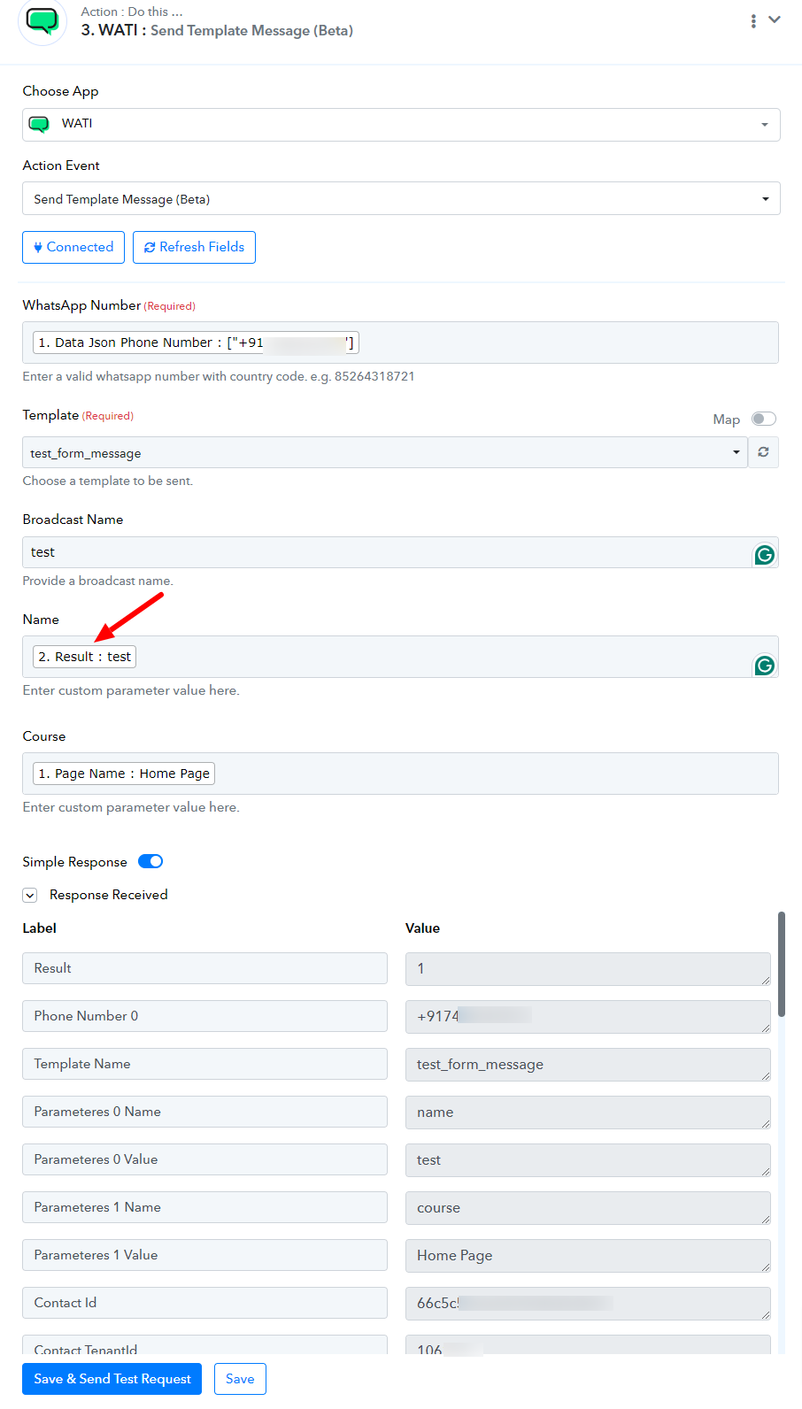Open the Action Event dropdown
802x1409 pixels.
tap(401, 198)
